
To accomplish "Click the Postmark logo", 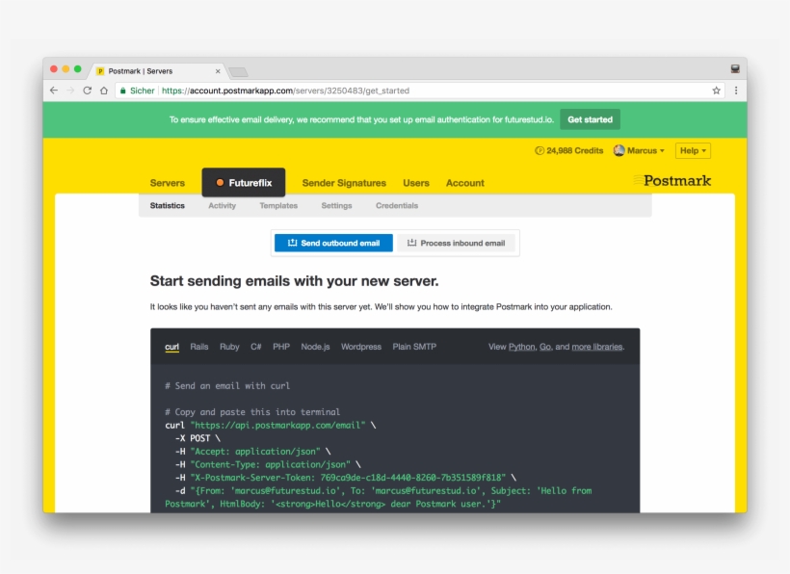I will (672, 180).
